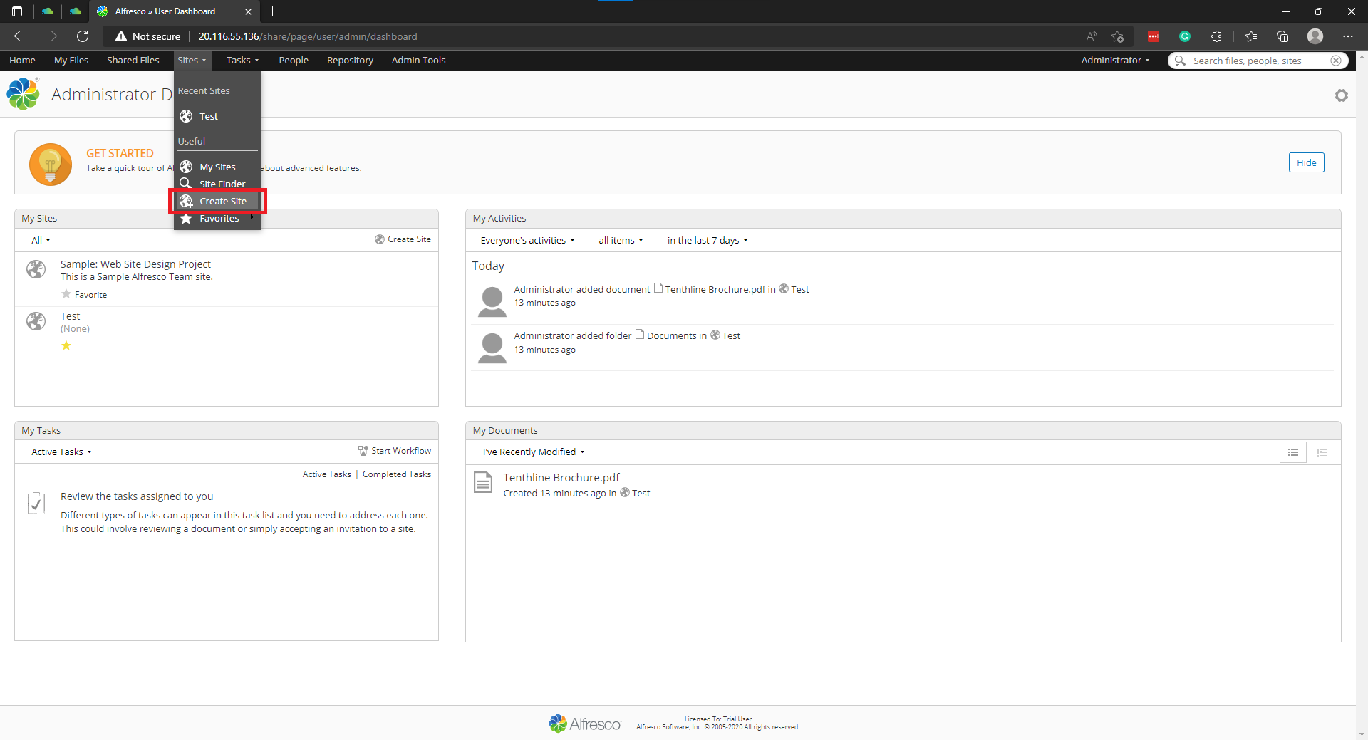Open My Files in top navigation
1368x740 pixels.
pos(71,61)
